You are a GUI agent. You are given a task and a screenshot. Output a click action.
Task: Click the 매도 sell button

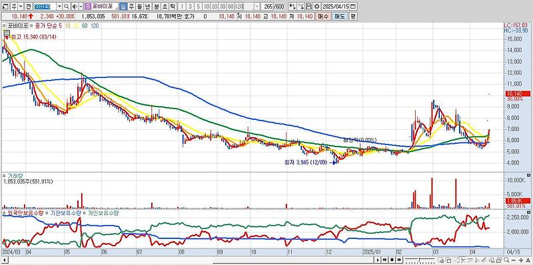click(x=340, y=16)
